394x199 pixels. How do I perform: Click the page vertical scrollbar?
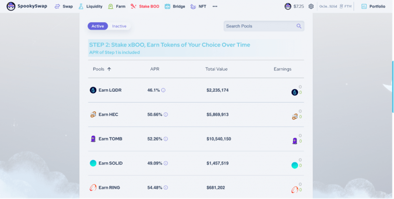[x=392, y=87]
